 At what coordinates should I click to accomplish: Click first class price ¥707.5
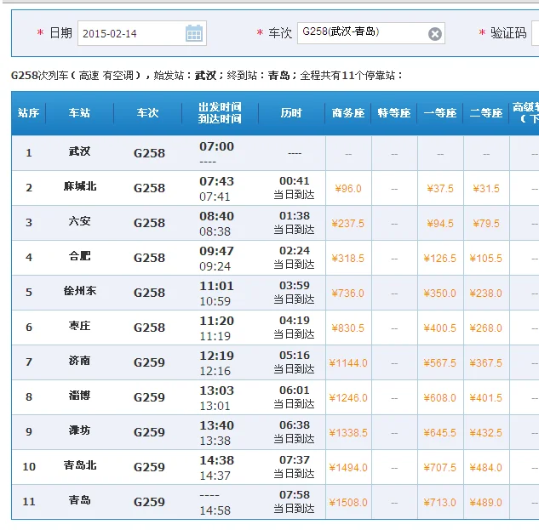440,468
